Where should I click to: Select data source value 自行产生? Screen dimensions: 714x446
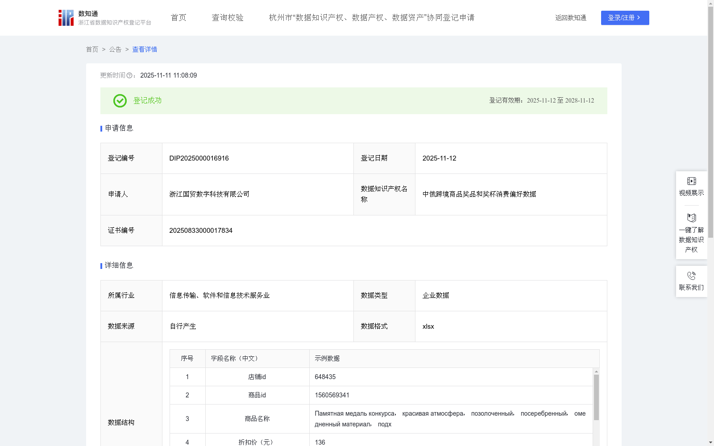click(183, 326)
